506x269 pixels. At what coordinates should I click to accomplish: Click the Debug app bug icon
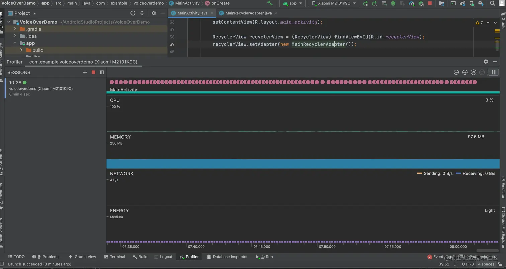tap(393, 3)
